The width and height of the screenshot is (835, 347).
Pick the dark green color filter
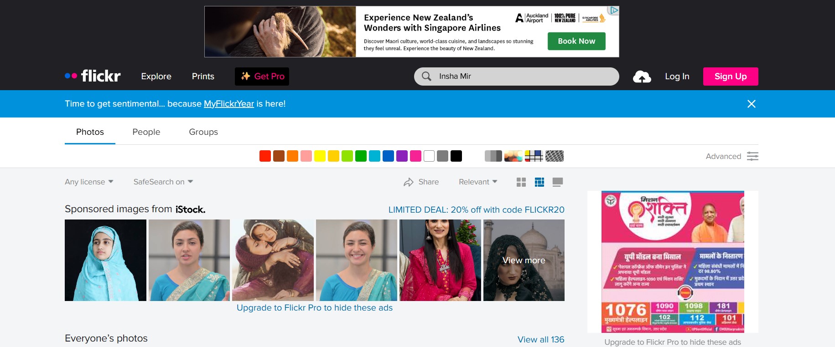click(x=361, y=156)
